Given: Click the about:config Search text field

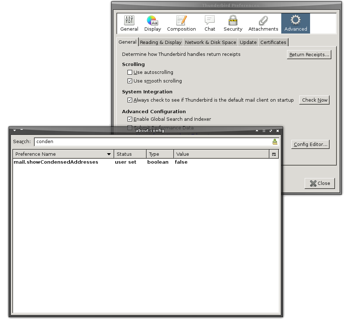Looking at the screenshot, I should tap(151, 142).
